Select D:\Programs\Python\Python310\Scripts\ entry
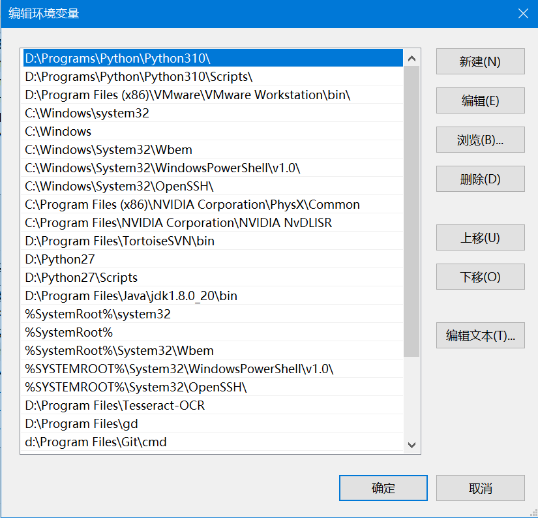 [x=213, y=76]
